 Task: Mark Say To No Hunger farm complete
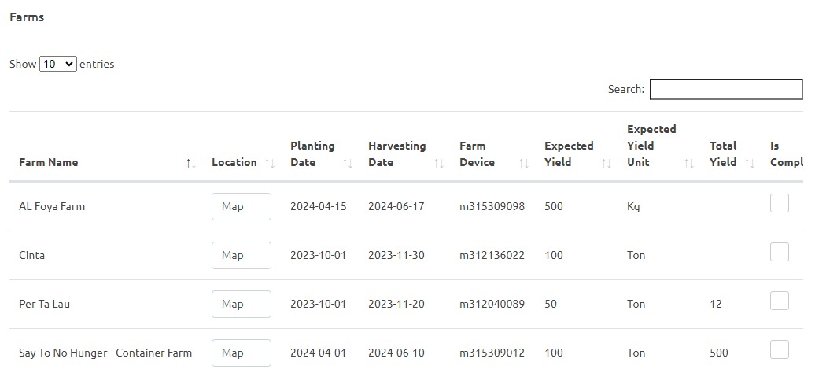coord(779,350)
